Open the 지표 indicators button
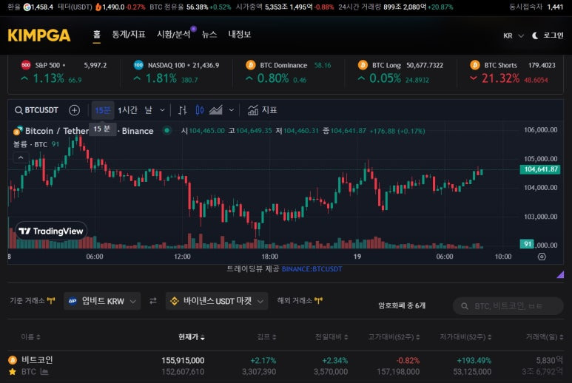The width and height of the screenshot is (572, 383). click(262, 110)
